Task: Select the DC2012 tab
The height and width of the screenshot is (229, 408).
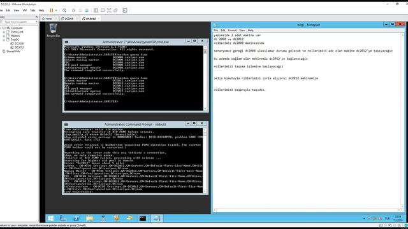Action: tap(89, 18)
